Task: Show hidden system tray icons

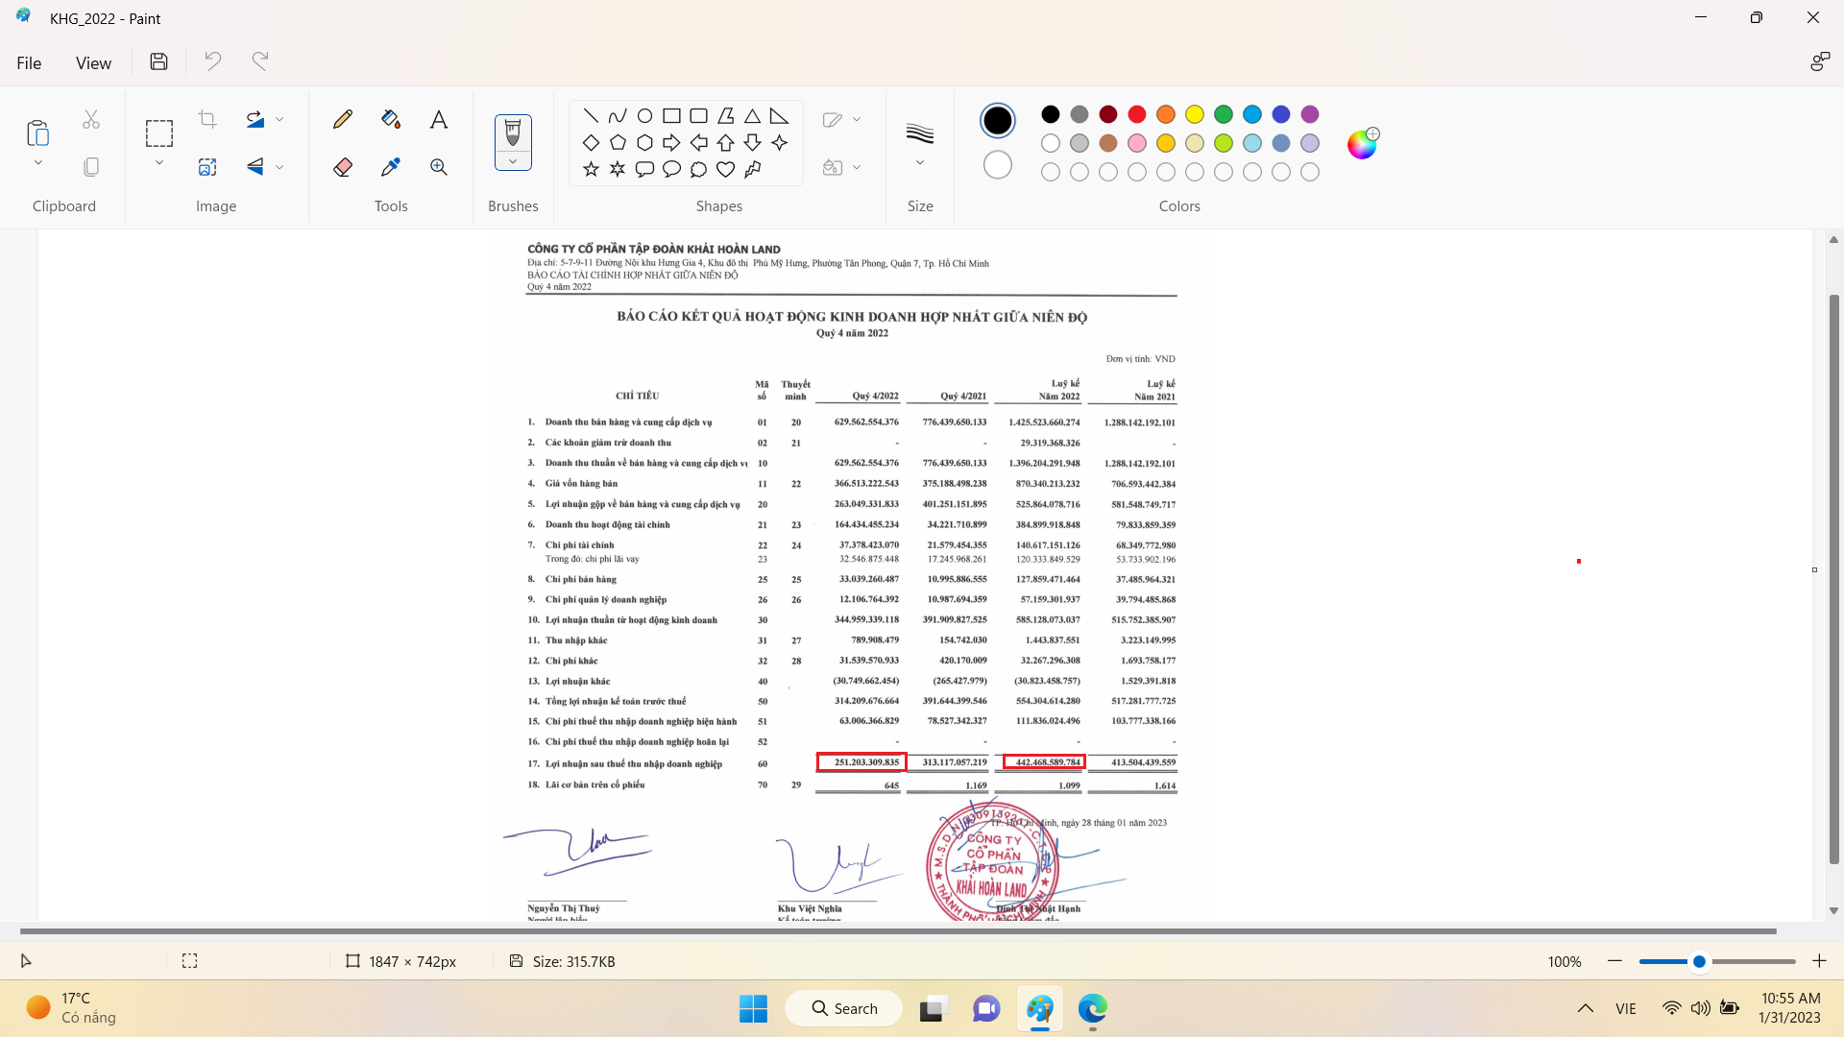Action: pos(1586,1008)
